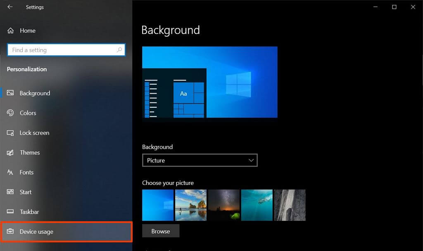Open the Colors settings page
Screen dimensions: 423x251
click(66, 113)
